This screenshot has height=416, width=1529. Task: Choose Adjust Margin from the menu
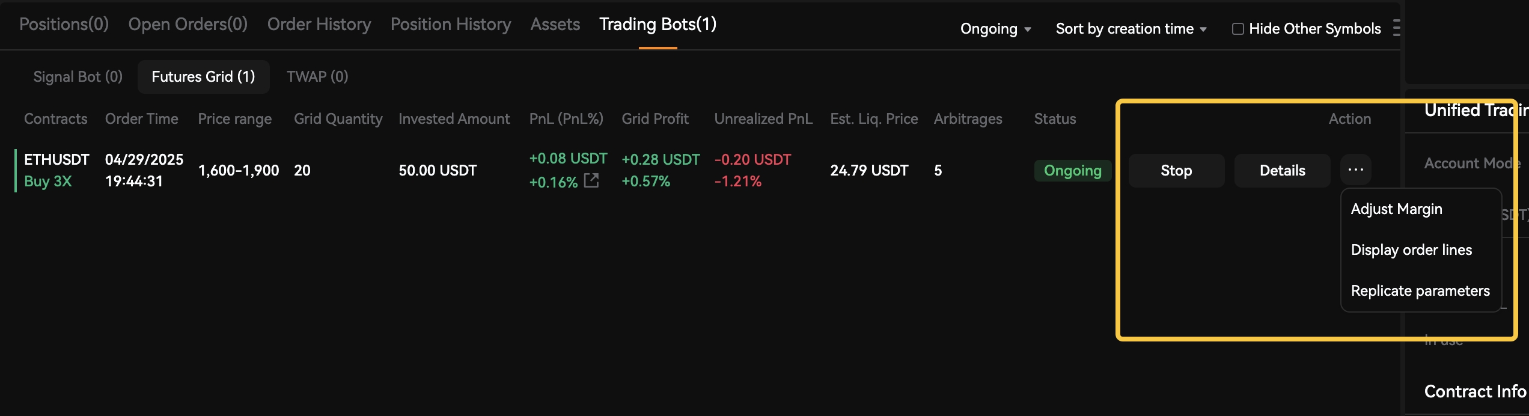pyautogui.click(x=1396, y=209)
